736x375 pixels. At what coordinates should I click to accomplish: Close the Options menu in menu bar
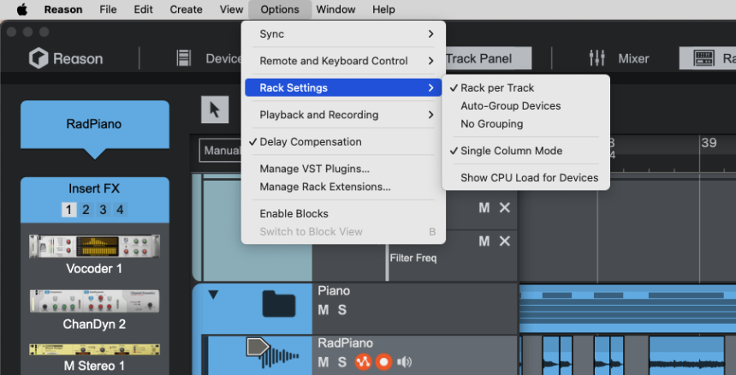tap(280, 9)
